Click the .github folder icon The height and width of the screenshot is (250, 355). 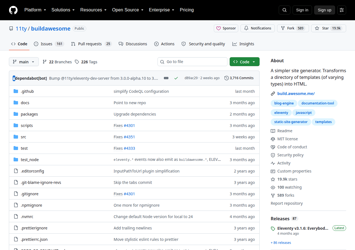tap(16, 91)
